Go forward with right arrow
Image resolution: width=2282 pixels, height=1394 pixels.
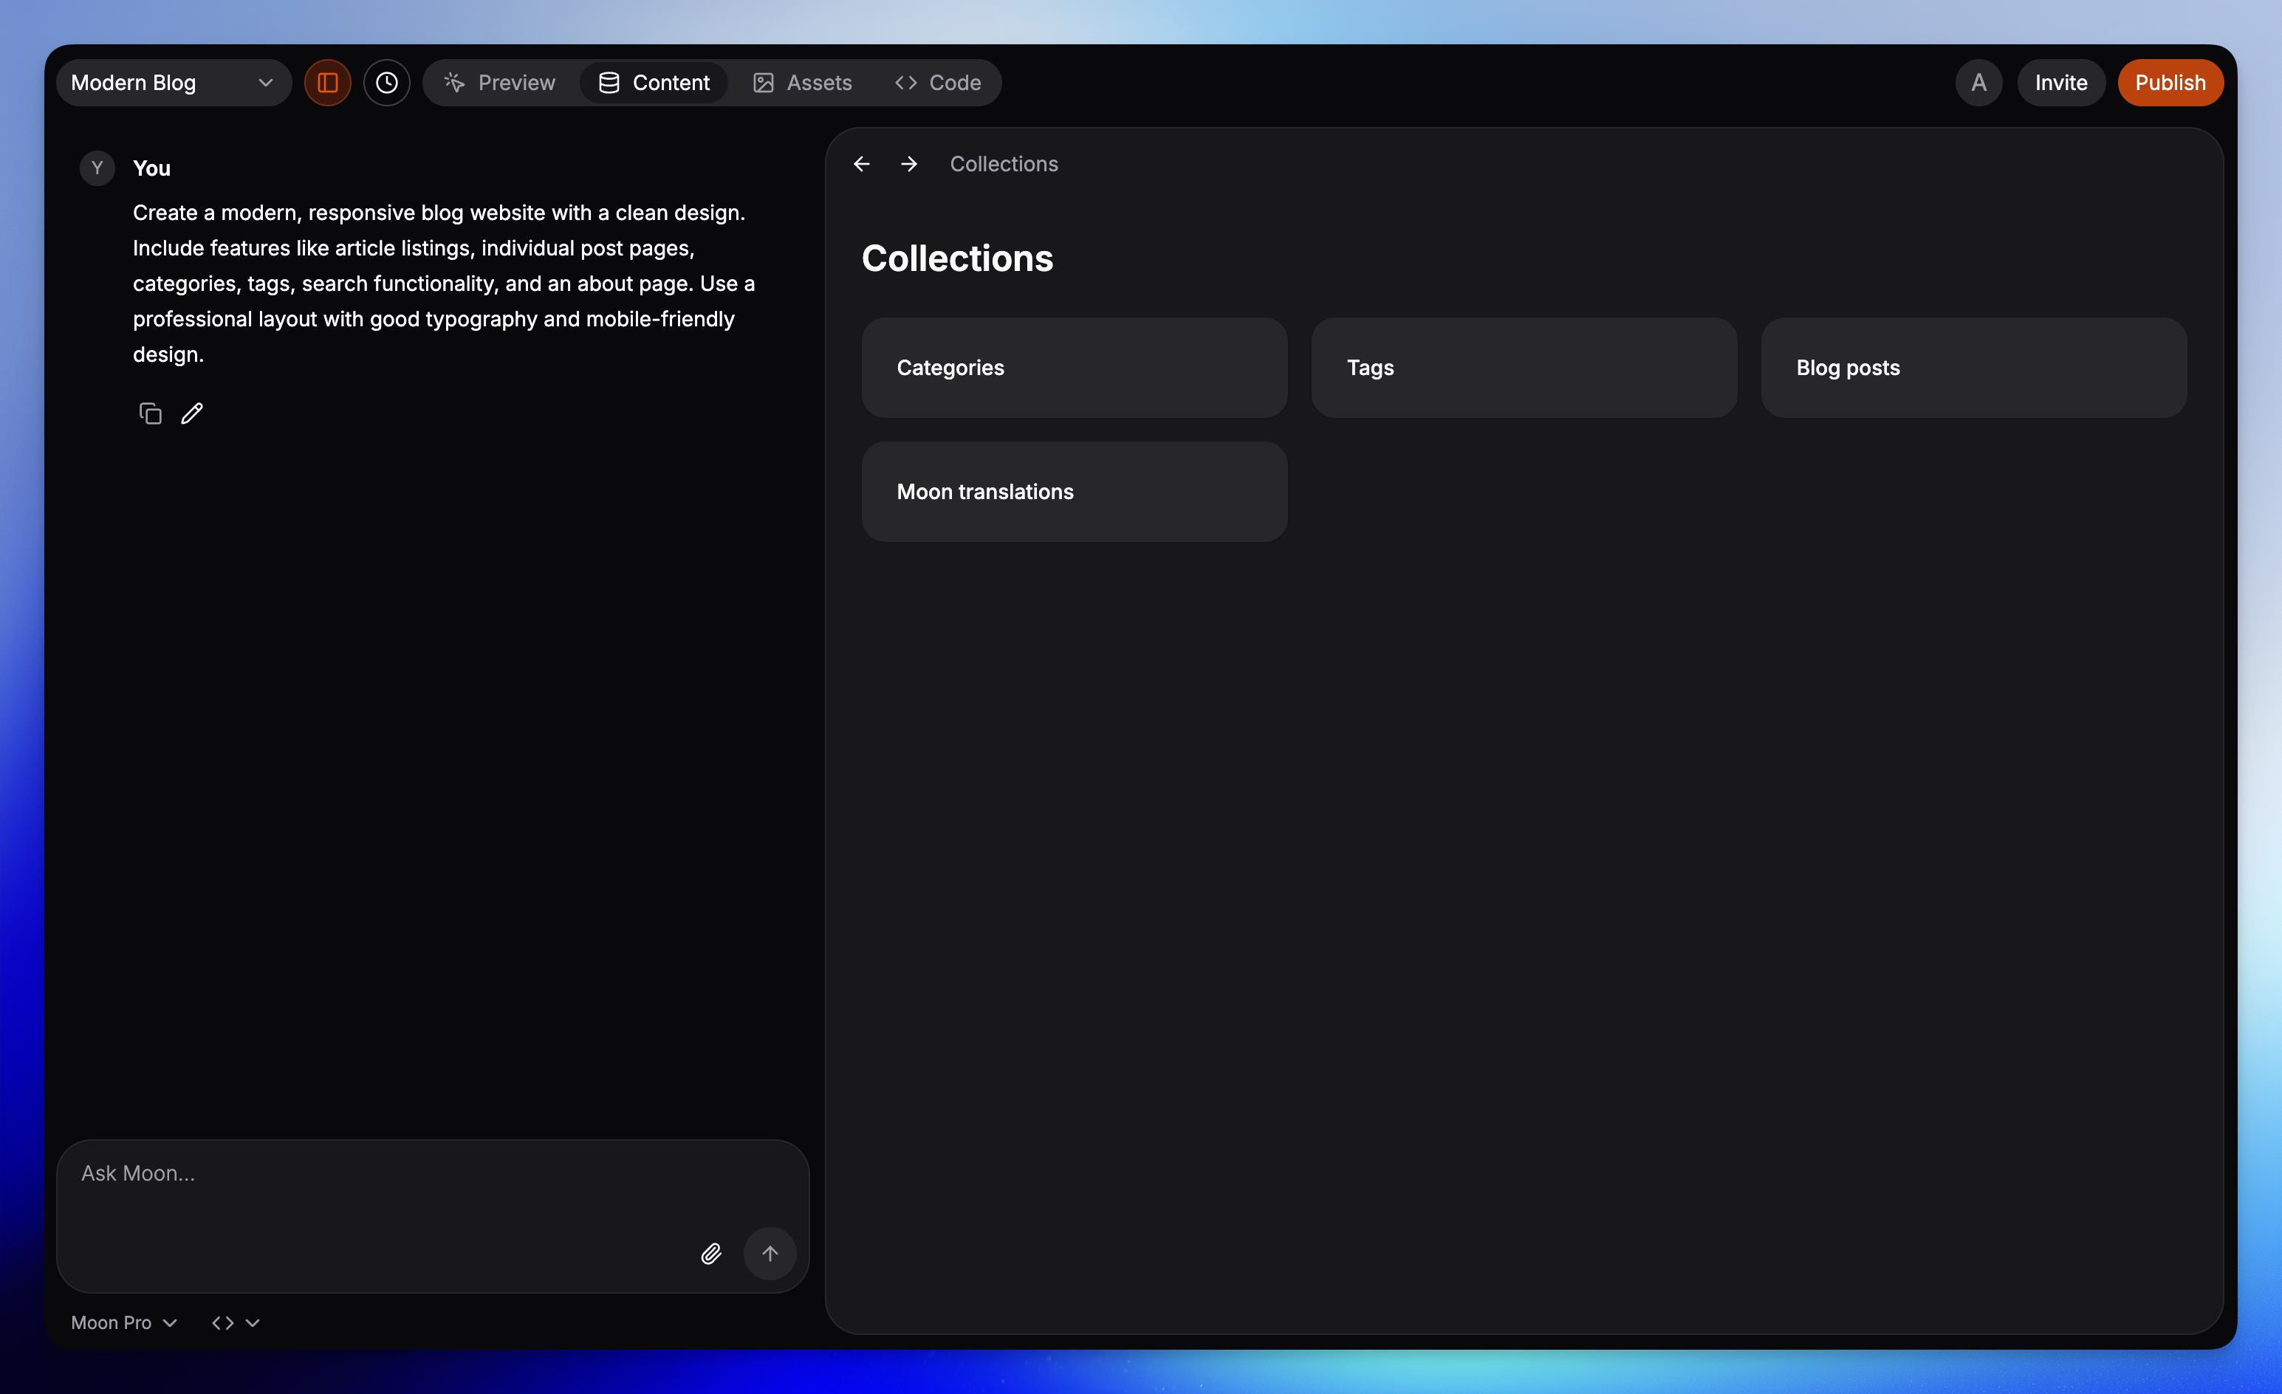pyautogui.click(x=908, y=164)
